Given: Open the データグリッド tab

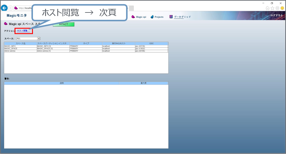Looking at the screenshot, I should [x=182, y=17].
